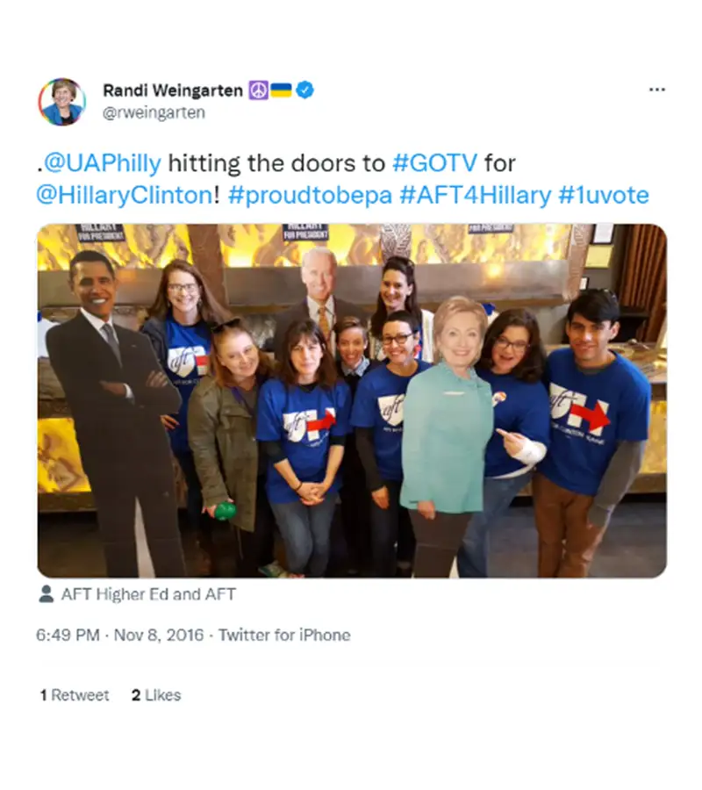This screenshot has width=702, height=790.
Task: Open the three-dot more options menu
Action: pyautogui.click(x=656, y=90)
